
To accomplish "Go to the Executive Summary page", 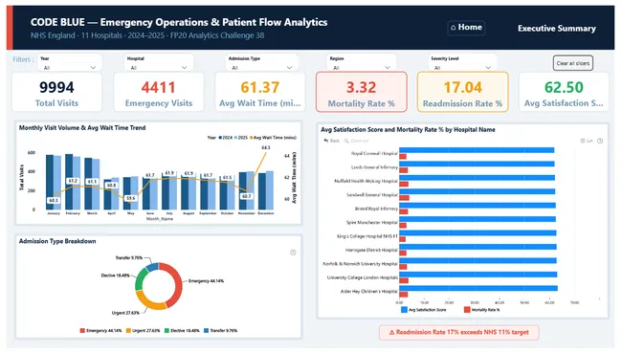I will tap(557, 28).
